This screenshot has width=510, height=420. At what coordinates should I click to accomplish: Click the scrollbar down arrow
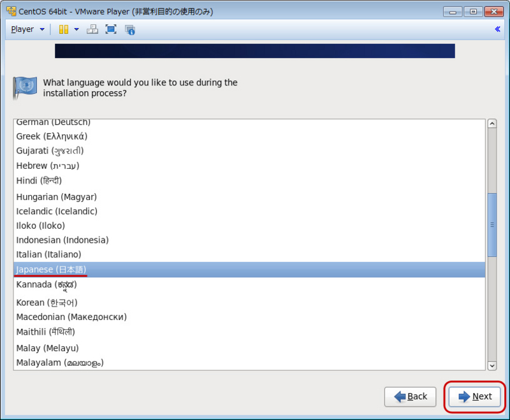pos(492,365)
